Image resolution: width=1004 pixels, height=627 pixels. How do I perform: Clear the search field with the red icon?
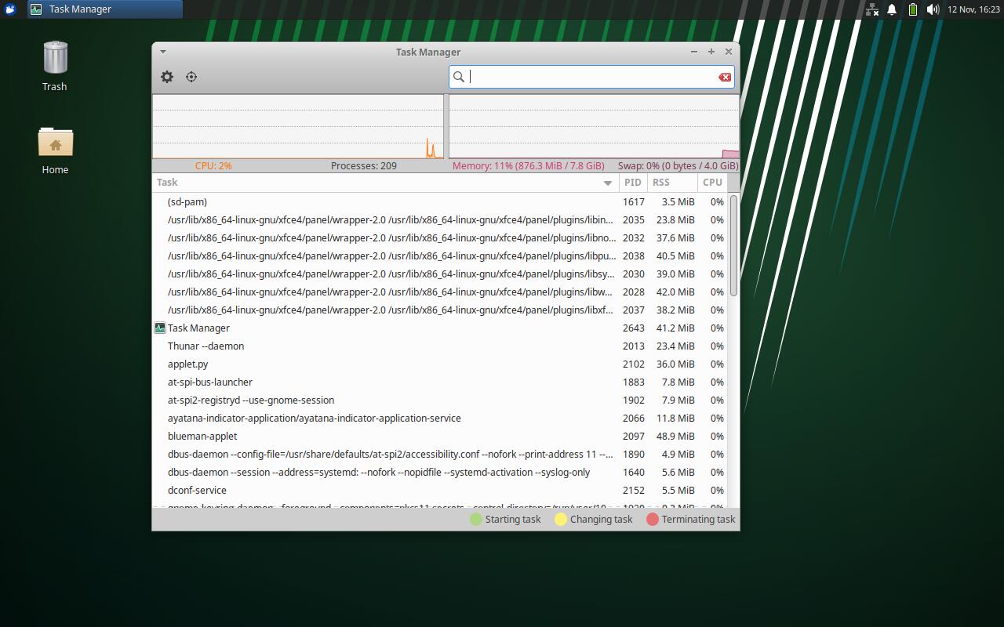pos(725,77)
